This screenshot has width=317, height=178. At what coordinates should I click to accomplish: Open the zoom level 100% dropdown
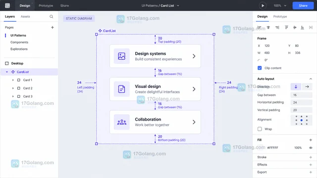point(280,5)
